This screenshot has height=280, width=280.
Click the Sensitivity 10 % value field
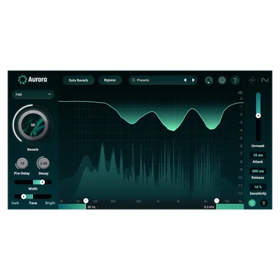pos(258,187)
